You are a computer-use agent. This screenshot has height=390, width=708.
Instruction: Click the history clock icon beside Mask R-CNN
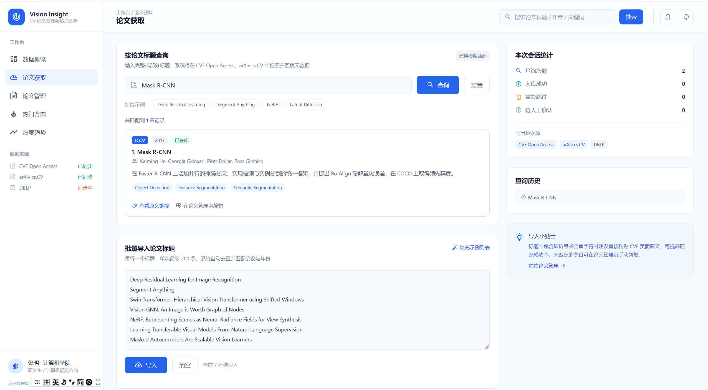coord(523,197)
